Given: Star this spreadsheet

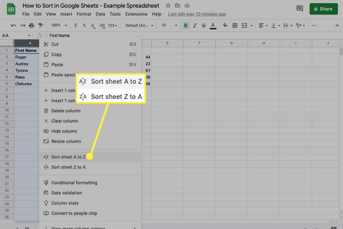Looking at the screenshot, I should [x=168, y=6].
